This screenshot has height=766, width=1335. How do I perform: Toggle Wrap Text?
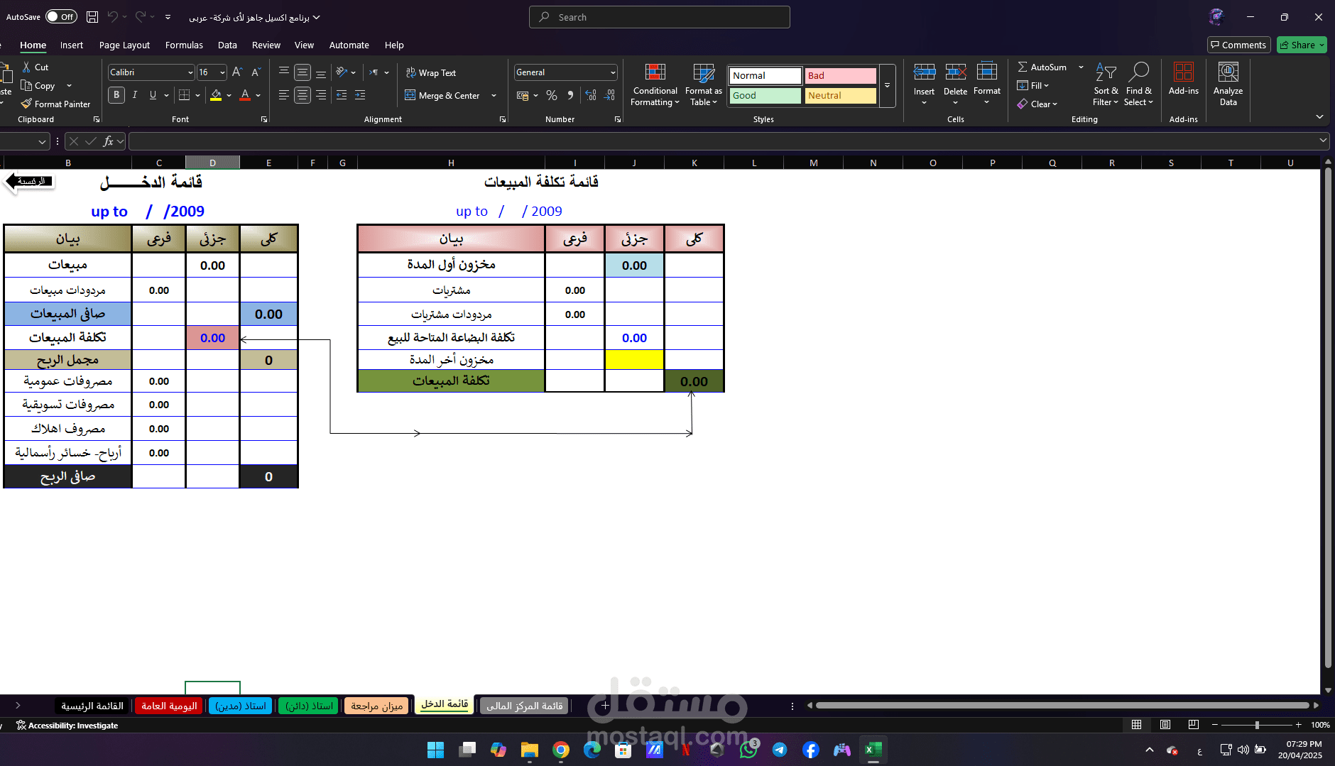click(x=431, y=72)
